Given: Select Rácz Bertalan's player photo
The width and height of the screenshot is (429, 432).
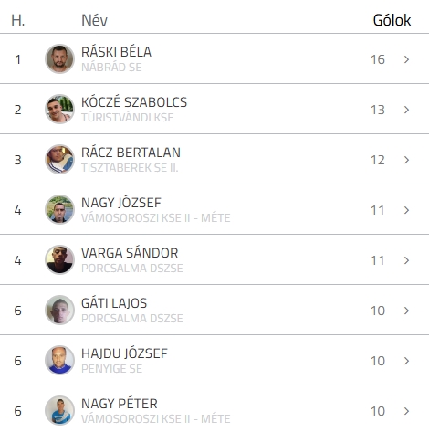Looking at the screenshot, I should 59,159.
